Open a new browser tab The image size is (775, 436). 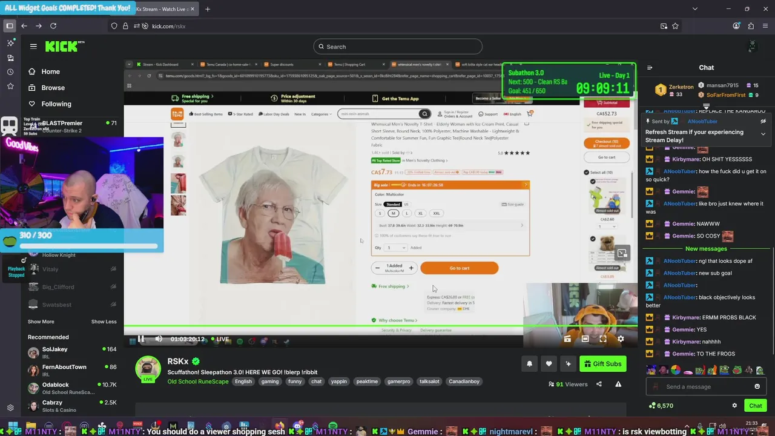pos(208,9)
